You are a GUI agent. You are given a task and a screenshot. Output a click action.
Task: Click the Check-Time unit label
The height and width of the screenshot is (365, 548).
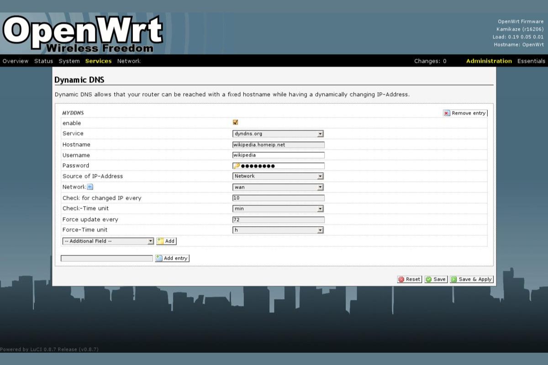click(85, 209)
